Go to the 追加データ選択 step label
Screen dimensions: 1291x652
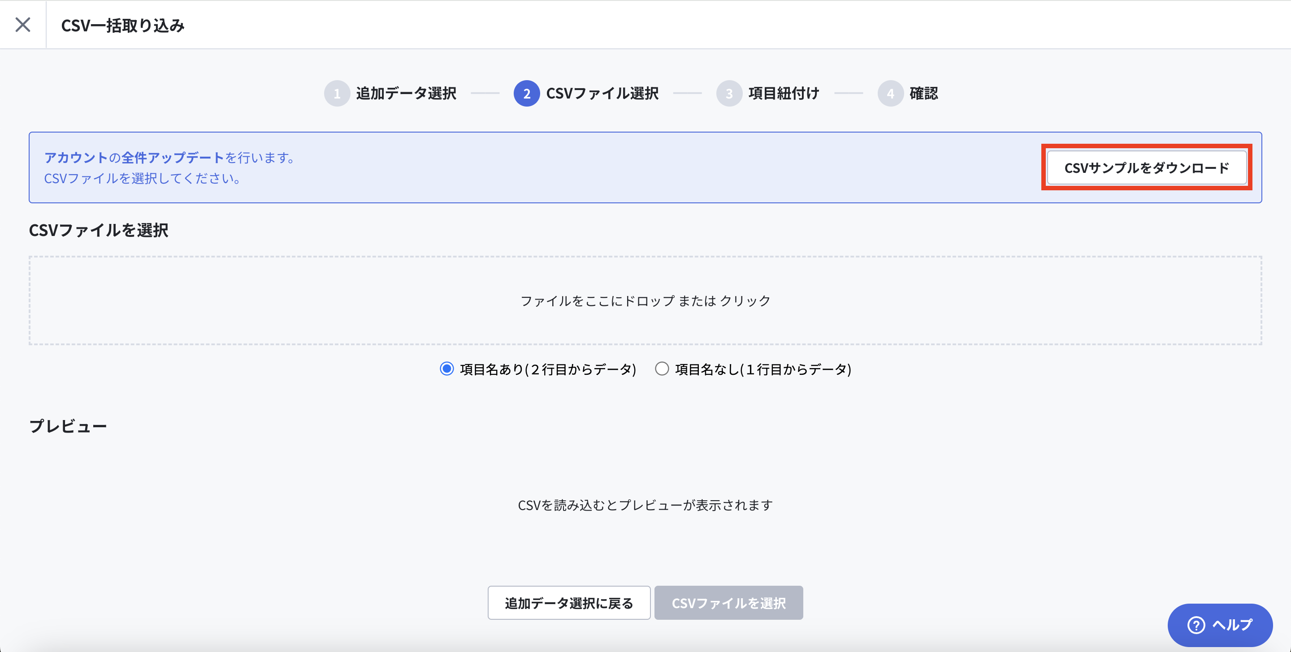(x=406, y=93)
